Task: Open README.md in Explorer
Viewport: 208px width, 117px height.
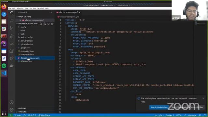Action: tap(26, 61)
